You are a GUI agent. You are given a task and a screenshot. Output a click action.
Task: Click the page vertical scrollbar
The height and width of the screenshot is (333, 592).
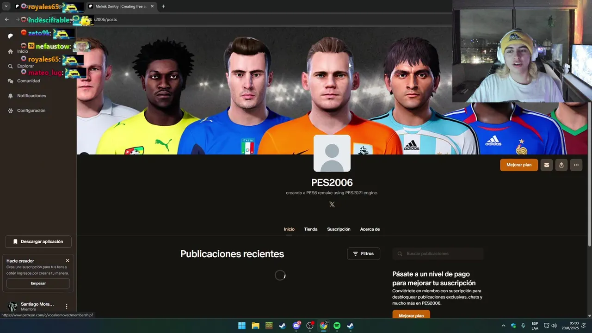(x=590, y=174)
